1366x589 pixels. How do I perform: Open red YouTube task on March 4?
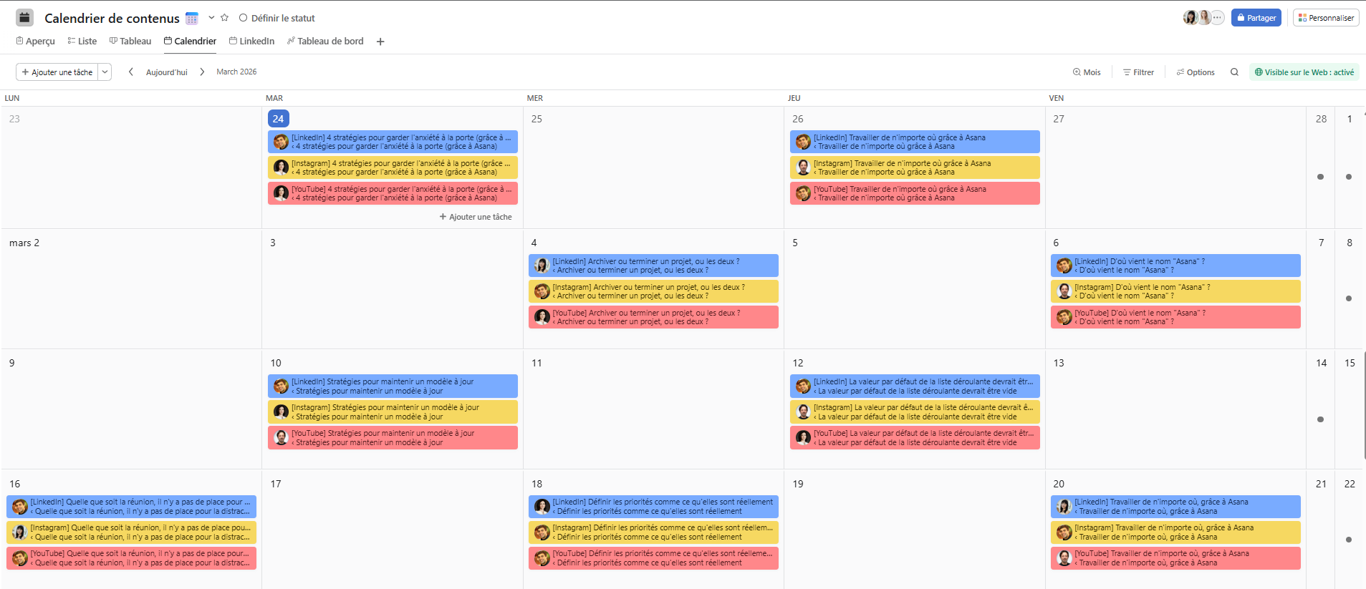pyautogui.click(x=653, y=317)
